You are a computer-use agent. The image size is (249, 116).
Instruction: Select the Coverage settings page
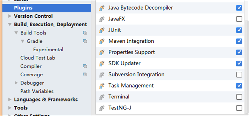pyautogui.click(x=31, y=75)
